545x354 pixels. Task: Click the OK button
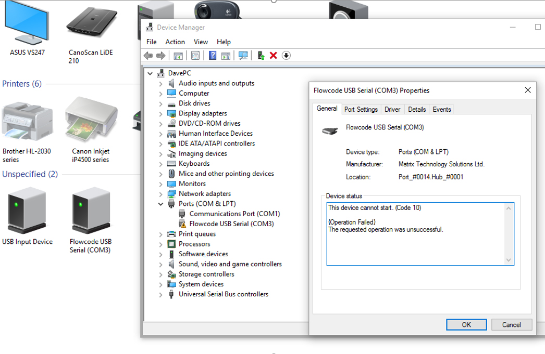click(x=466, y=325)
